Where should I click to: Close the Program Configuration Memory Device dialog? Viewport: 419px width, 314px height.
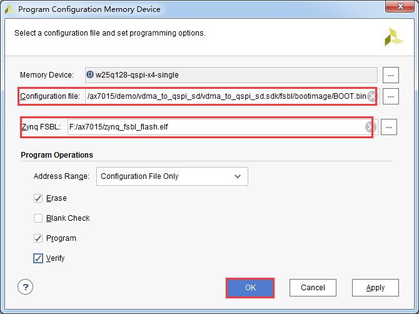400,6
